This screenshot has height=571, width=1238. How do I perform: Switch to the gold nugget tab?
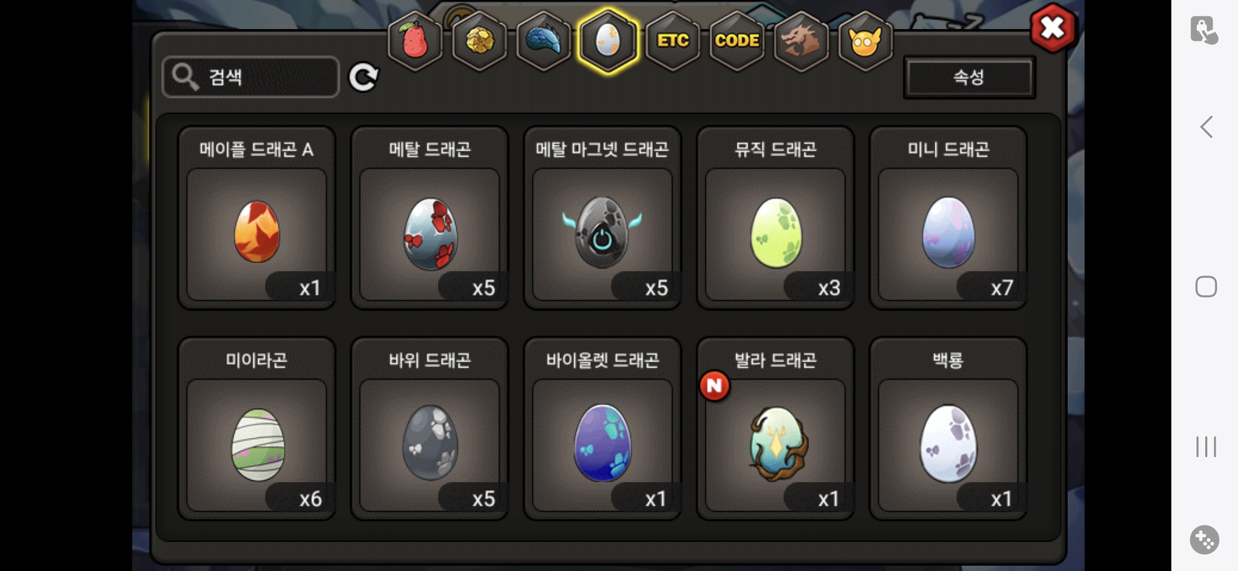pos(480,41)
